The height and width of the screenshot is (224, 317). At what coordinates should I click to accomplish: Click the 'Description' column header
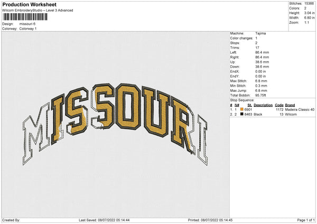263,105
